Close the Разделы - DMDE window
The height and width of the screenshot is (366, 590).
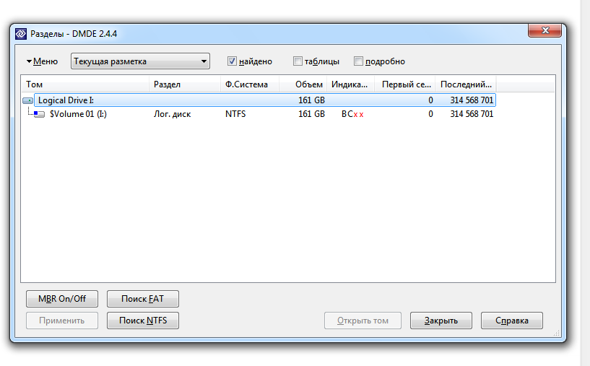coord(545,30)
